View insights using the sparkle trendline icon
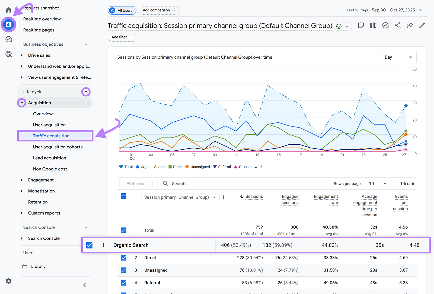Viewport: 434px width, 294px height. click(410, 25)
